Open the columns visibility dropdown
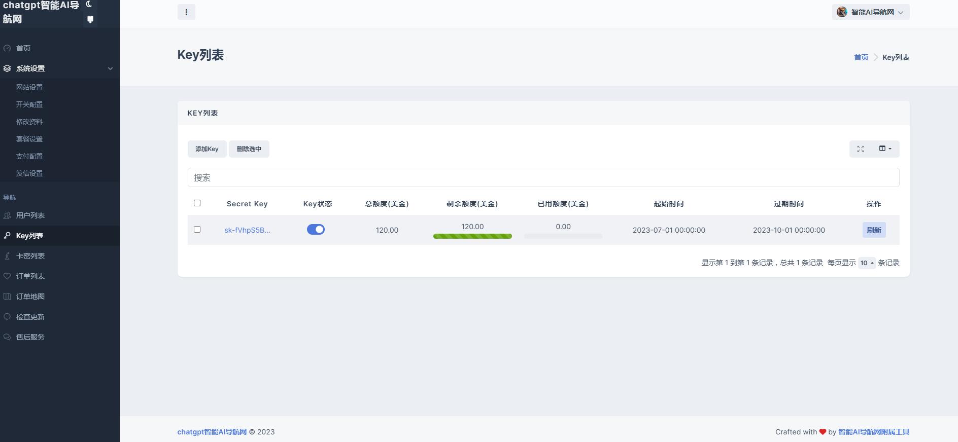The width and height of the screenshot is (958, 442). (x=885, y=149)
